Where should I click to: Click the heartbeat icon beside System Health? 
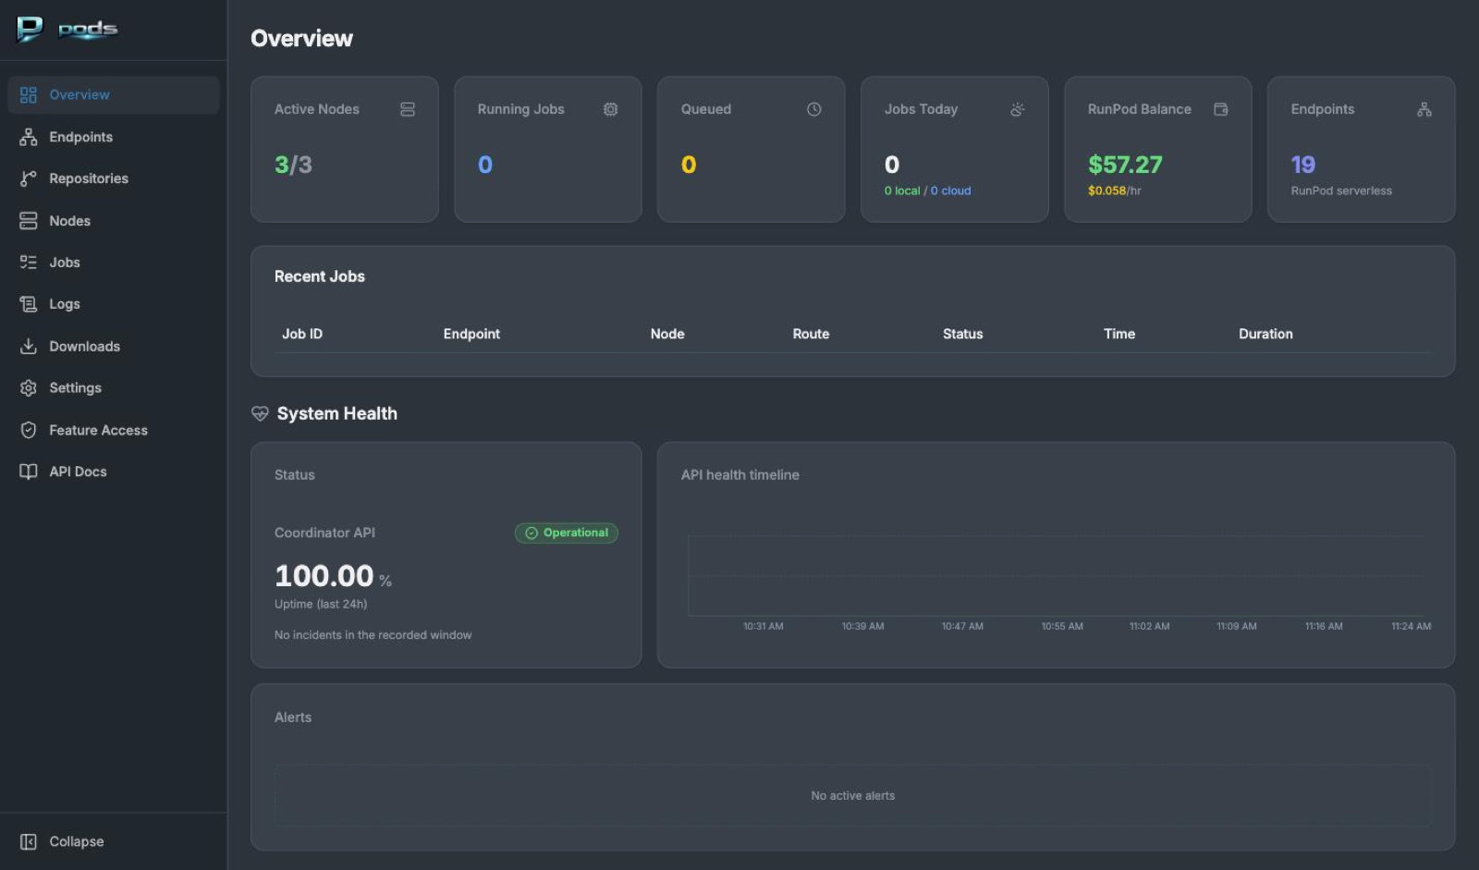[x=260, y=413]
